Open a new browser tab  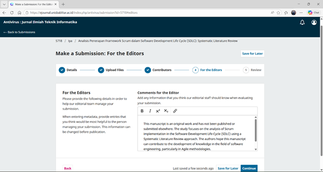click(x=63, y=4)
